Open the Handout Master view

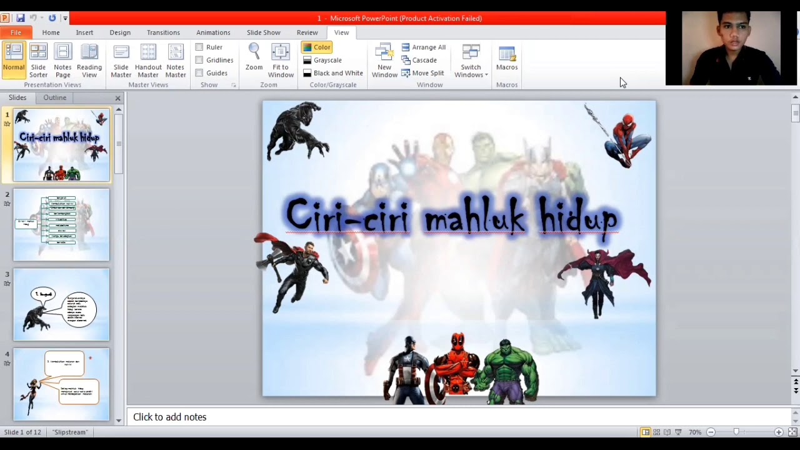148,61
